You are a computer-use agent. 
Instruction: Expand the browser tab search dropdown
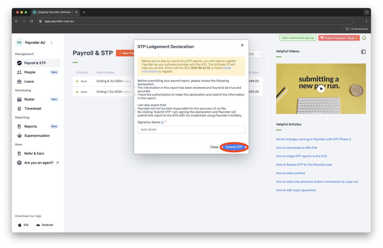tap(366, 12)
